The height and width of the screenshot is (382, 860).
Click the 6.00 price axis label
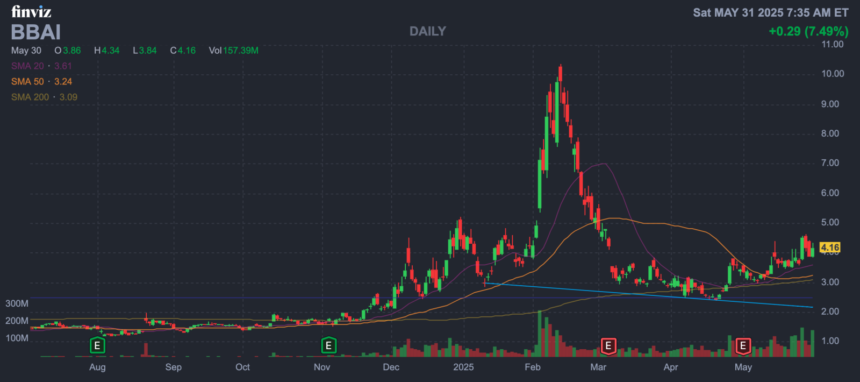[x=830, y=193]
